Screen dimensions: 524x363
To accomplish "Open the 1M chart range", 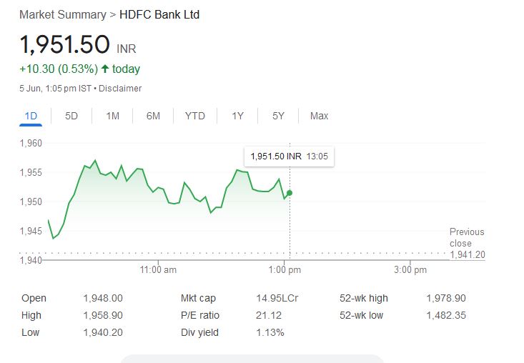I will [113, 116].
